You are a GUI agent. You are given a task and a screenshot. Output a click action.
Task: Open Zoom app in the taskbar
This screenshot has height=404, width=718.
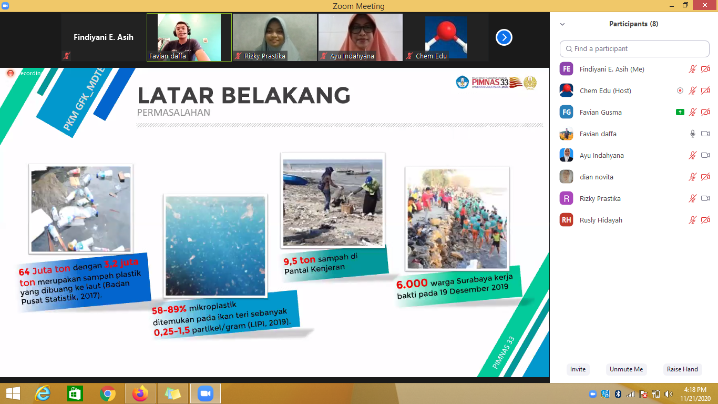(x=205, y=393)
